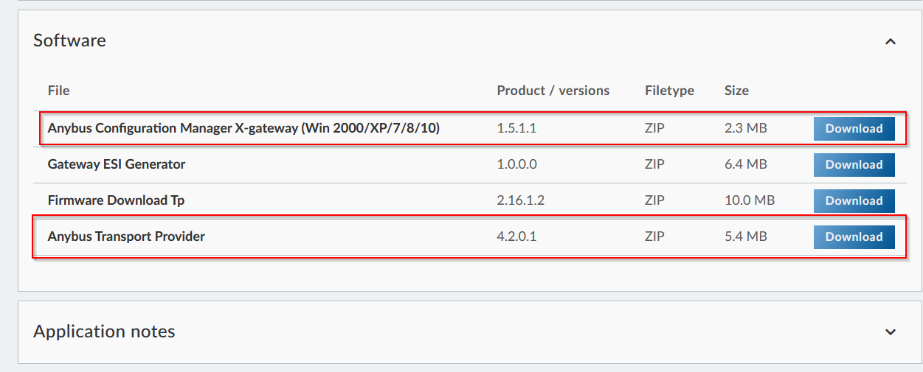
Task: Select the Anybus Configuration Manager X-gateway file name
Action: [x=243, y=128]
